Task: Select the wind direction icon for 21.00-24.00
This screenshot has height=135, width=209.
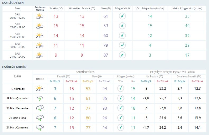Action: (122, 55)
